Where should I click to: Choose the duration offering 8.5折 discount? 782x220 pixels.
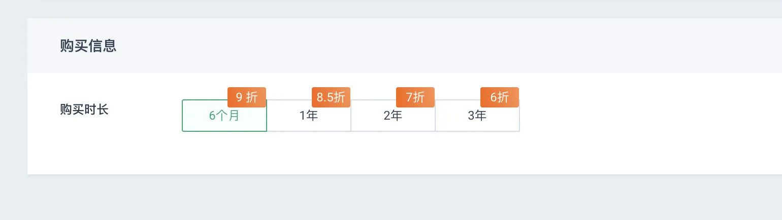point(309,116)
